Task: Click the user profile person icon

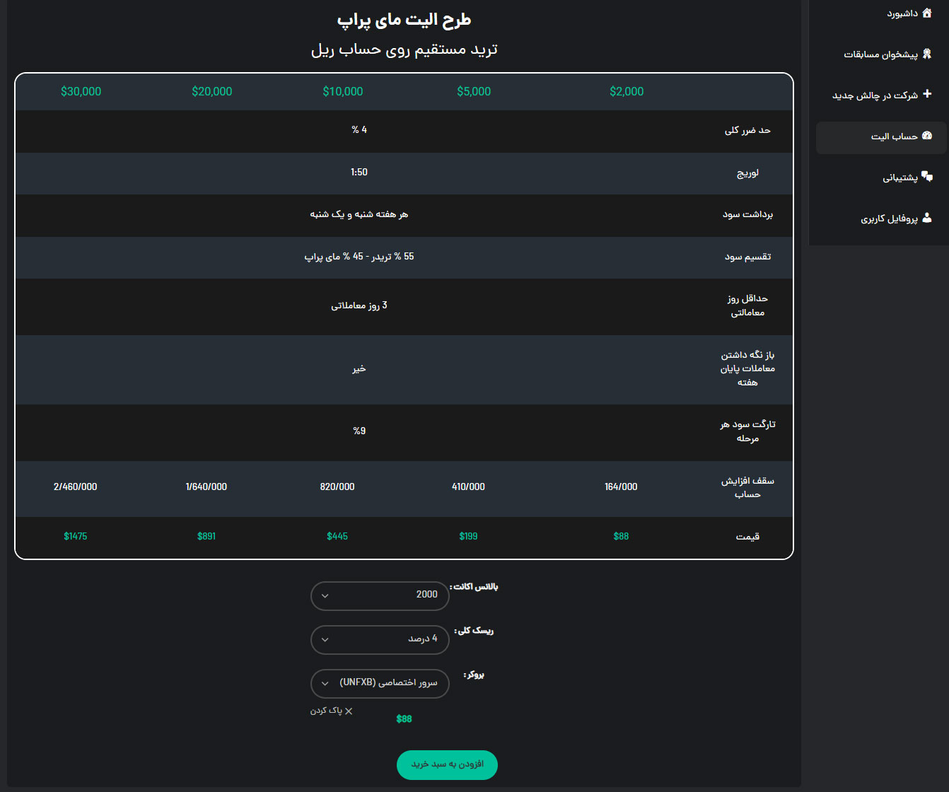Action: tap(927, 218)
